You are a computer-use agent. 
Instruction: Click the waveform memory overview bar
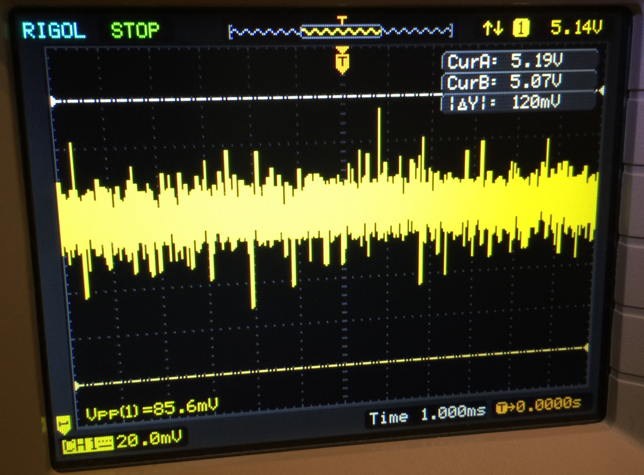(x=341, y=32)
